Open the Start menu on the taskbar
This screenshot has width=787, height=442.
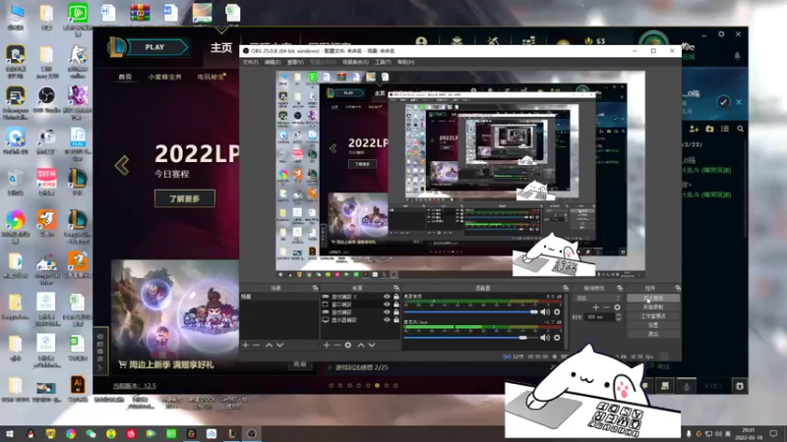[10, 433]
